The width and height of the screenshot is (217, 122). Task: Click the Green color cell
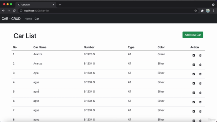161,54
